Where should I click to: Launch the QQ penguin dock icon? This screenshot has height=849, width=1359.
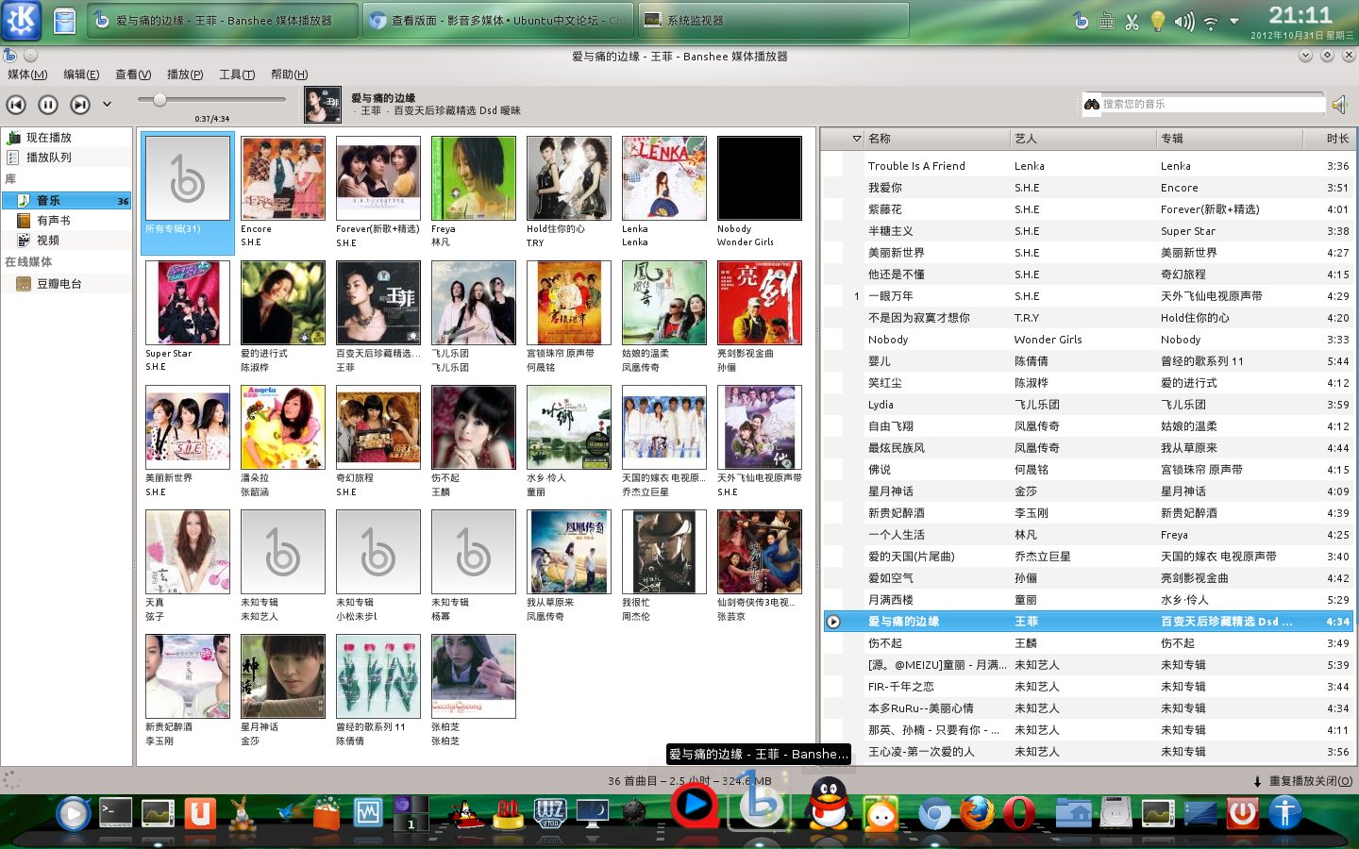pyautogui.click(x=830, y=804)
